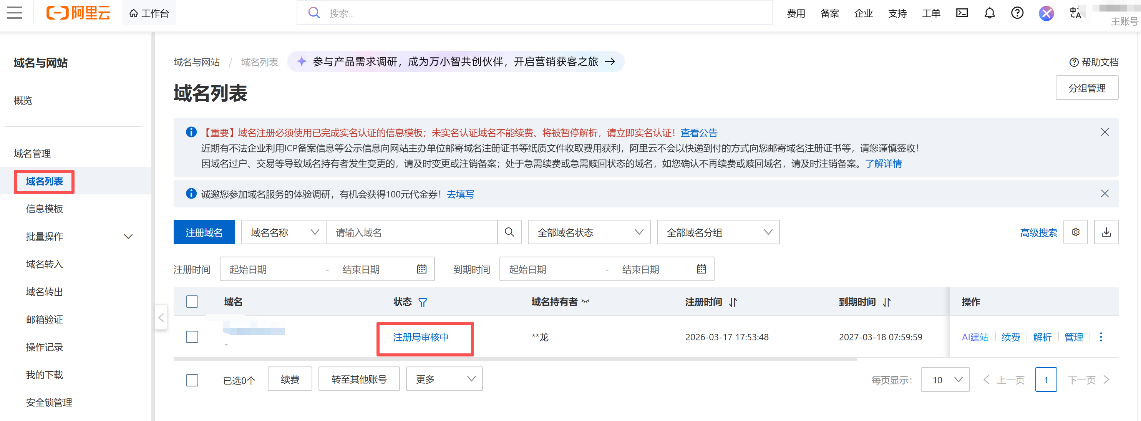
Task: Click the top global search box
Action: 534,13
